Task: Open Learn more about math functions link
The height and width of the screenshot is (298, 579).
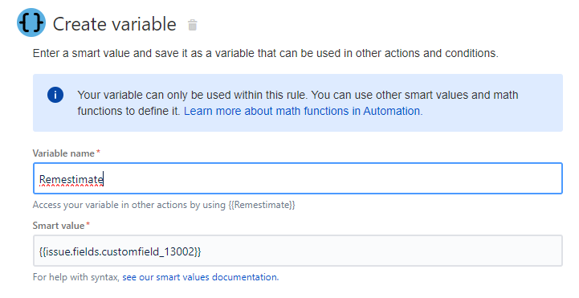Action: (x=304, y=111)
